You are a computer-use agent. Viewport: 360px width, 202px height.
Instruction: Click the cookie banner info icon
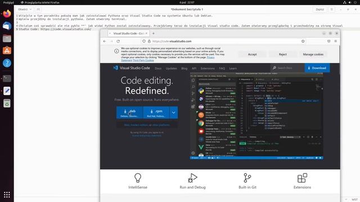pos(116,51)
